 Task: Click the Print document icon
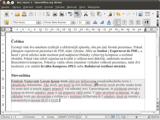click(55, 14)
